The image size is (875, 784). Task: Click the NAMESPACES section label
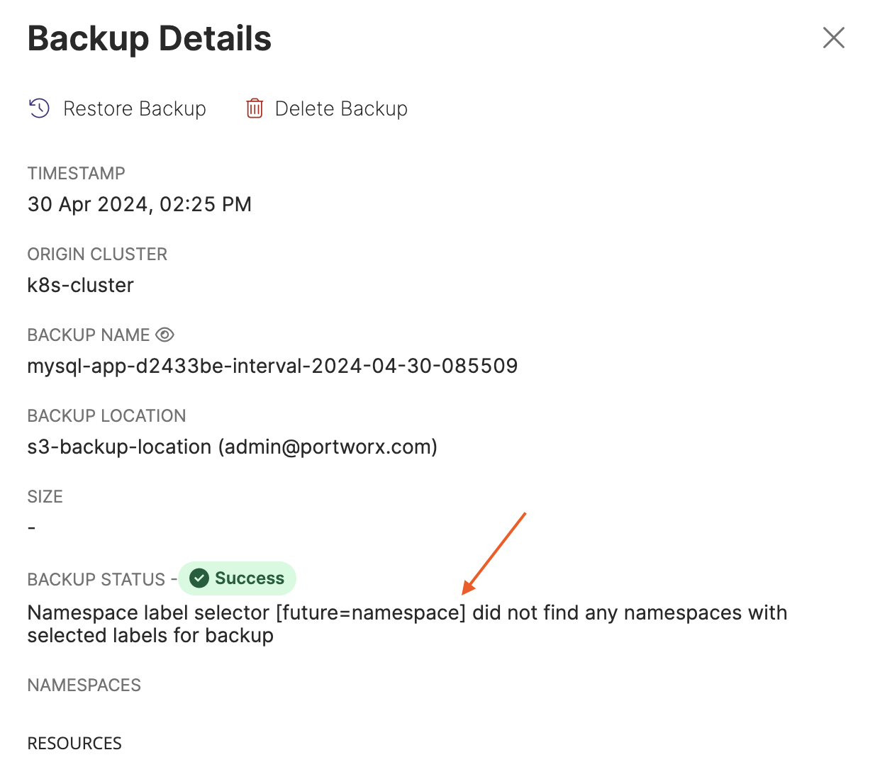point(84,685)
